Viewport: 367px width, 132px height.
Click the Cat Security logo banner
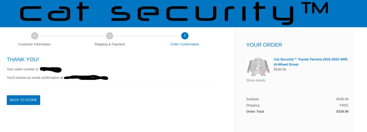[x=183, y=14]
